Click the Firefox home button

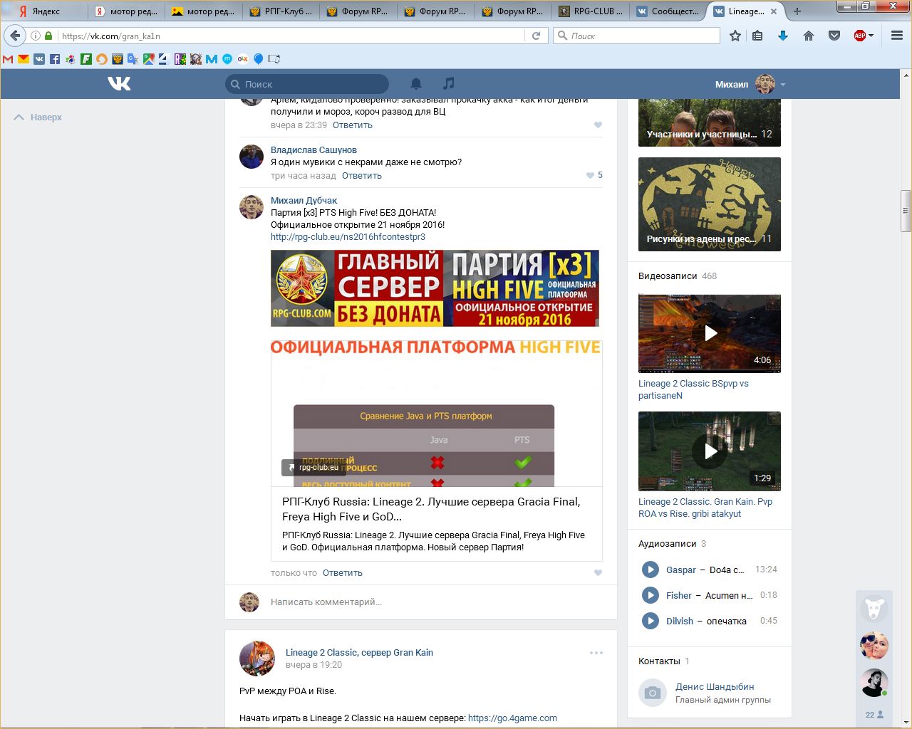[808, 36]
